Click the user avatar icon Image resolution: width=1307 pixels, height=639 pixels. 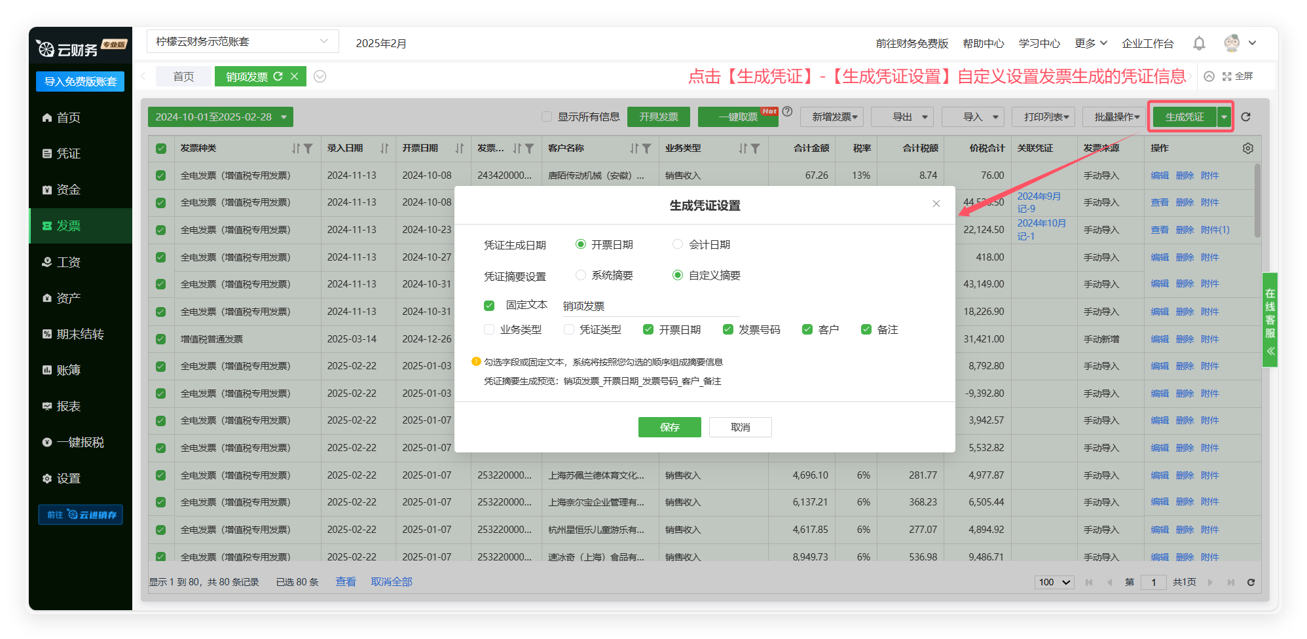(x=1231, y=43)
